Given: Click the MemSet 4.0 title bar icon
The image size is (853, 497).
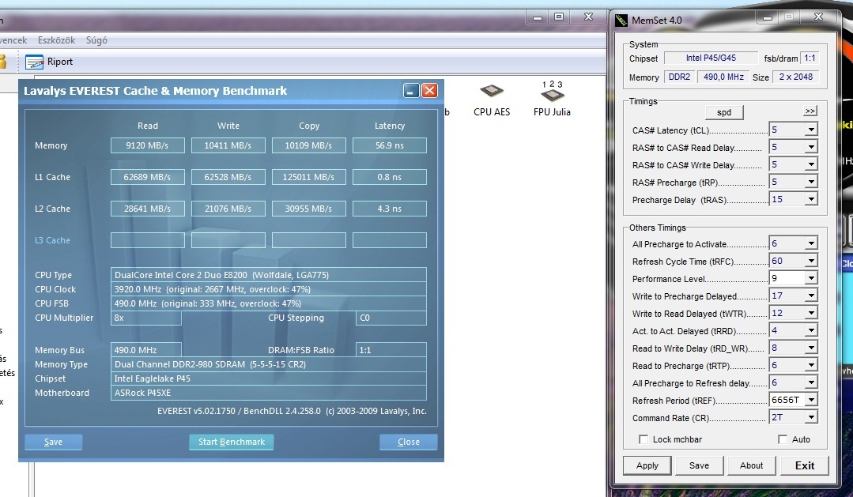Looking at the screenshot, I should coord(621,20).
